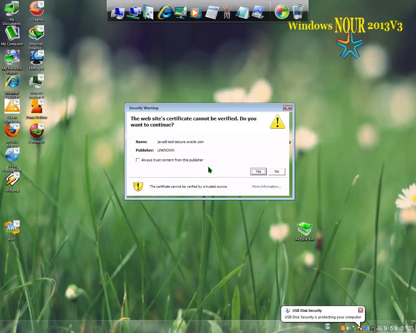416x333 pixels.
Task: Click the USB Disk Security balloon message
Action: tap(323, 317)
